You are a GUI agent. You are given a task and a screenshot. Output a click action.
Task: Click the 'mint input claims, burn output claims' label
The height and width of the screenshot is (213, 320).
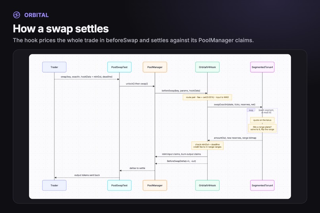[x=181, y=154]
